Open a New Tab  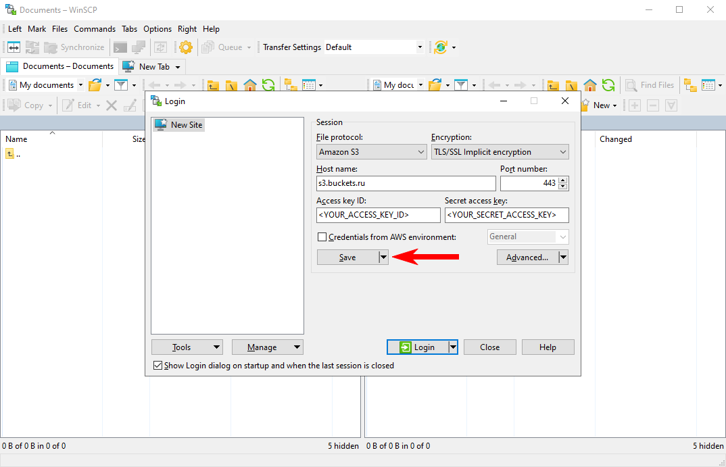[153, 67]
